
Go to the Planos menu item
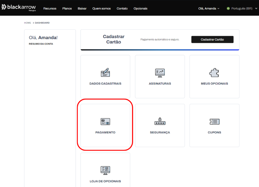[x=67, y=8]
